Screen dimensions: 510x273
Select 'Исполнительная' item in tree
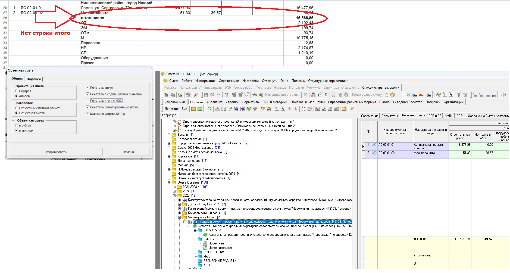220,248
